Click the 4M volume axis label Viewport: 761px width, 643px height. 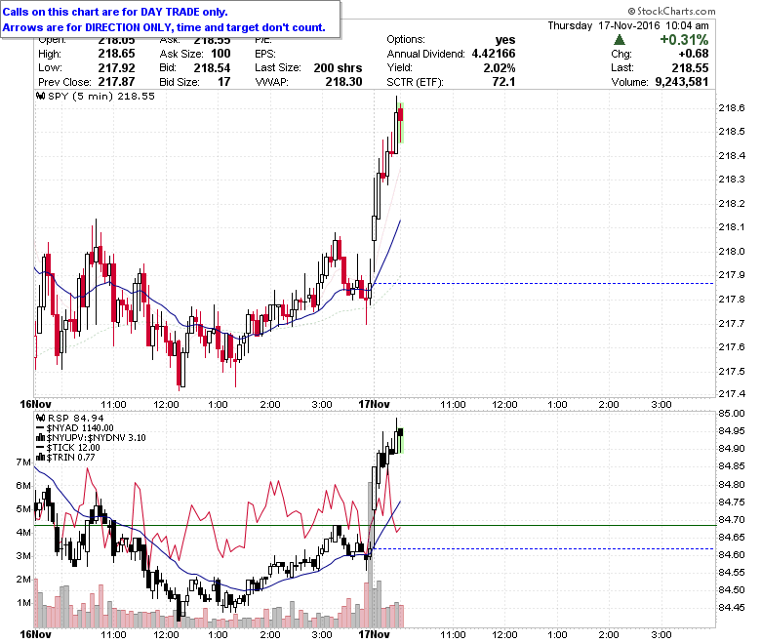click(x=23, y=533)
